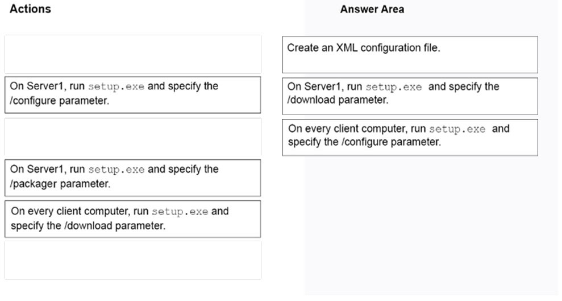The height and width of the screenshot is (301, 562).
Task: Select the Server1 /configure parameter action
Action: tap(132, 94)
